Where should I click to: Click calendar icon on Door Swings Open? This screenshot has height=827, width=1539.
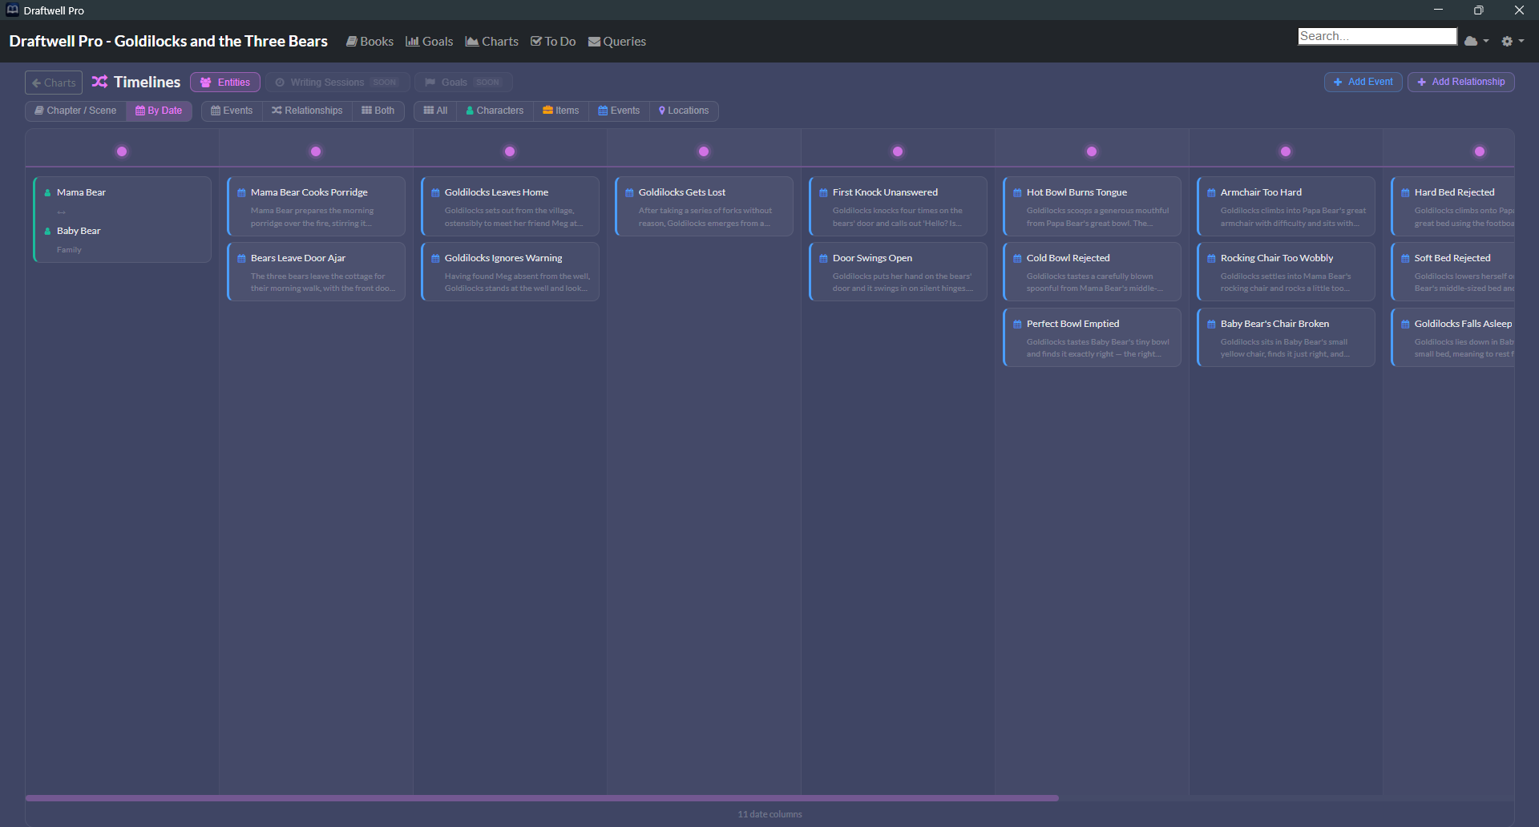click(x=823, y=258)
